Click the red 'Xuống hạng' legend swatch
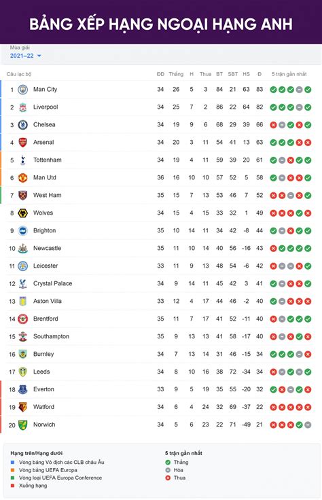Viewport: 322px width, 500px height. 12,486
